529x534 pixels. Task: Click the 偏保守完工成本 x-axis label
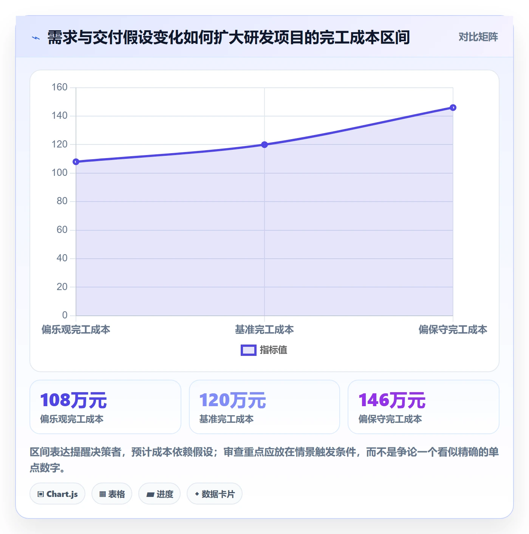[x=453, y=330]
